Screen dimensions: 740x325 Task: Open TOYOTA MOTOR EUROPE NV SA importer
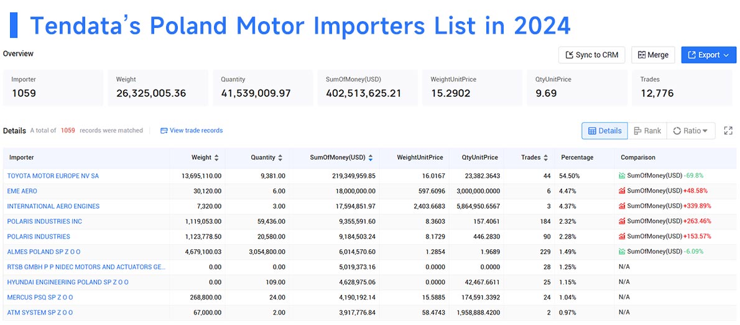(53, 175)
